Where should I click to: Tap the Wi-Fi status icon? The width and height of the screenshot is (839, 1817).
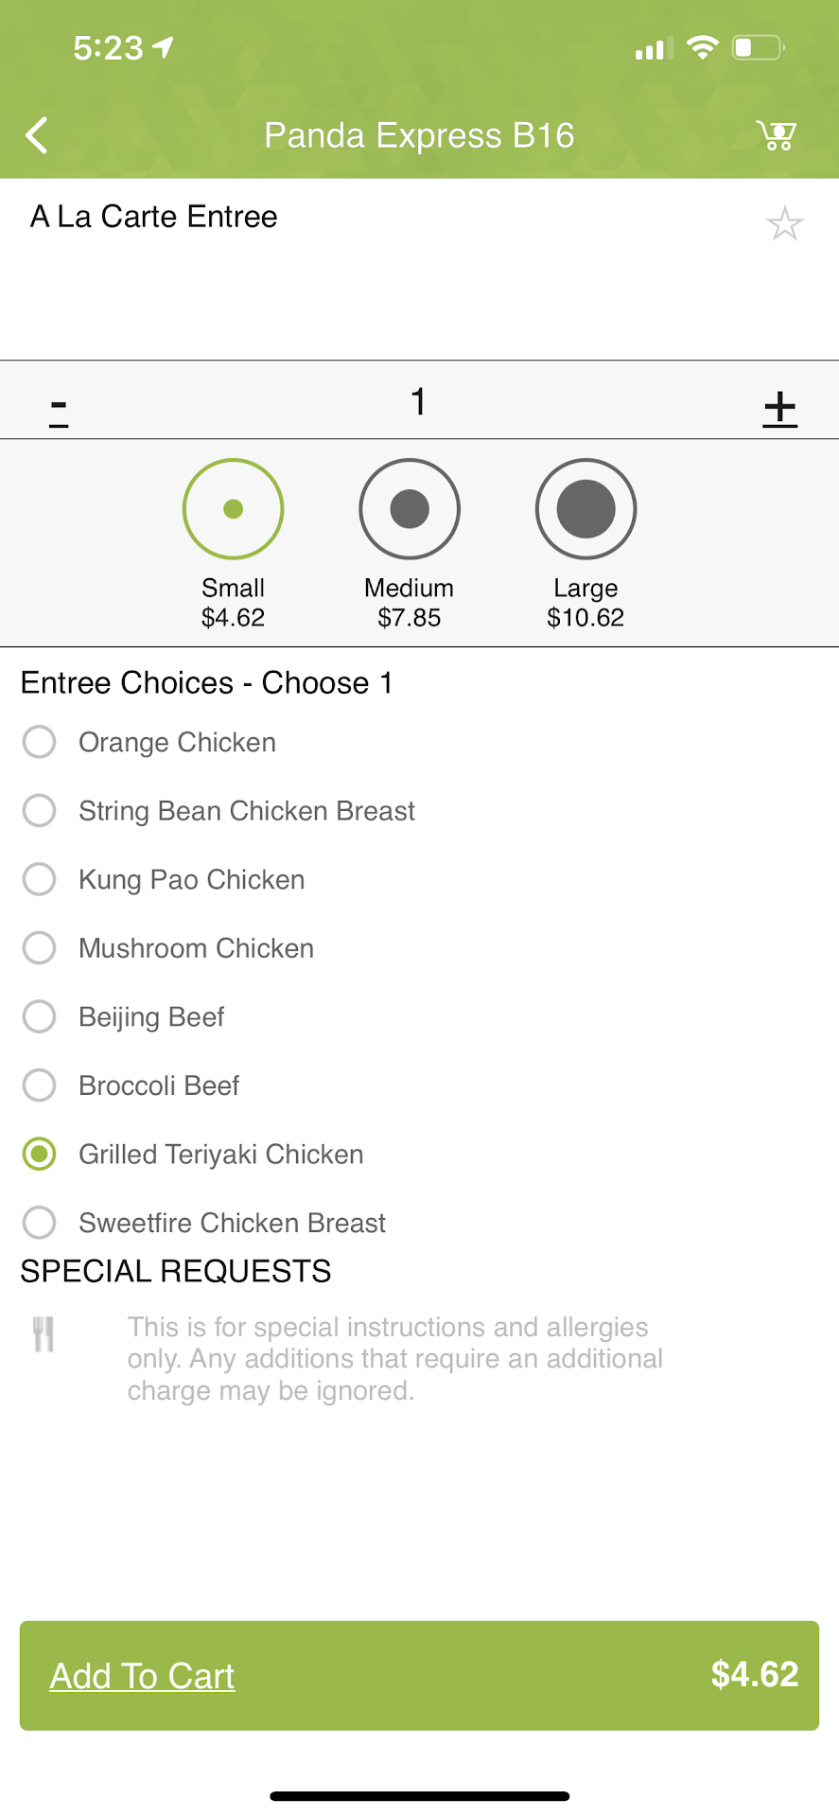pos(702,47)
